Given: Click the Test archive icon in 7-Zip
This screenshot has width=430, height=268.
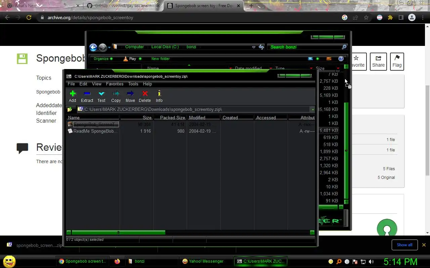Looking at the screenshot, I should [101, 96].
